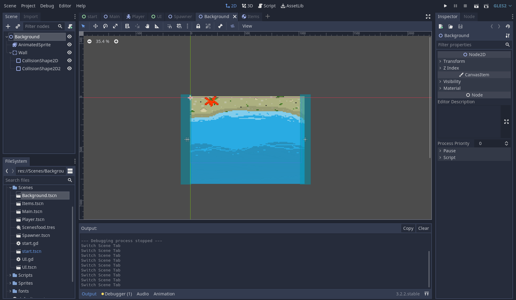Run the project with Play button

[x=445, y=6]
